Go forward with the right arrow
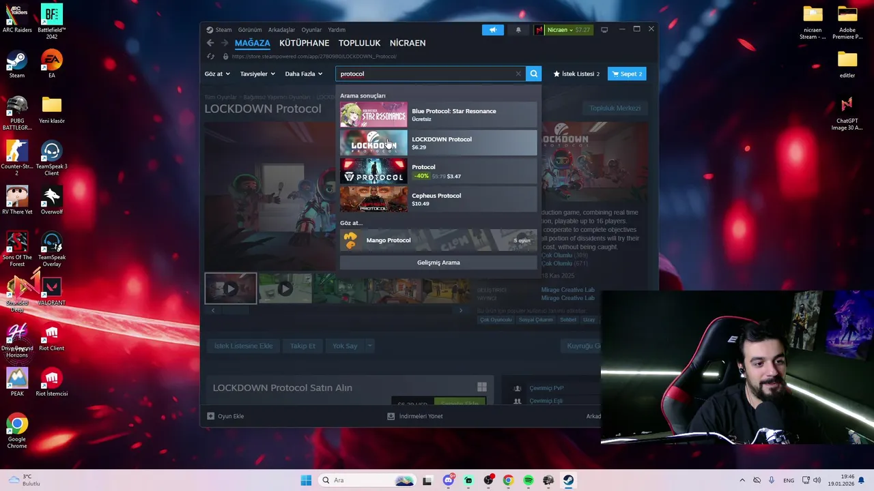The image size is (874, 491). click(x=224, y=43)
